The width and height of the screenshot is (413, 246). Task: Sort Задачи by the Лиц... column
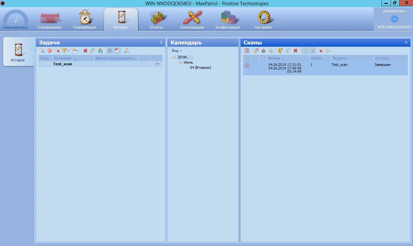(x=45, y=58)
